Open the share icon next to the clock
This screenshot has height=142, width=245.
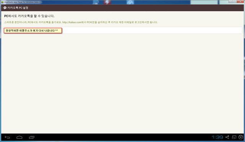pyautogui.click(x=227, y=137)
